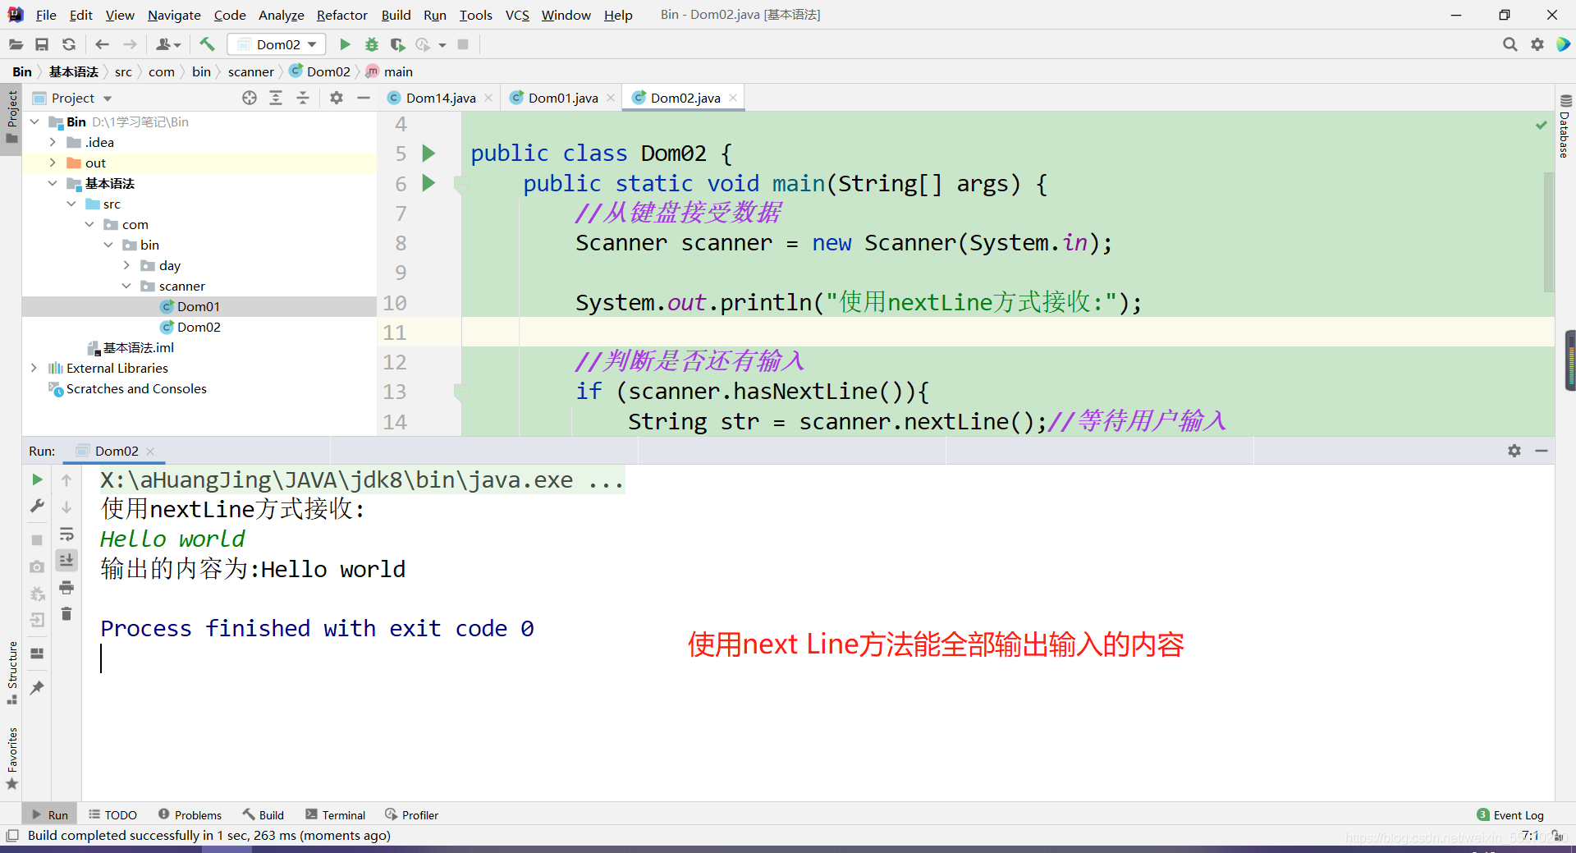Open the Database side panel

coord(1565,127)
